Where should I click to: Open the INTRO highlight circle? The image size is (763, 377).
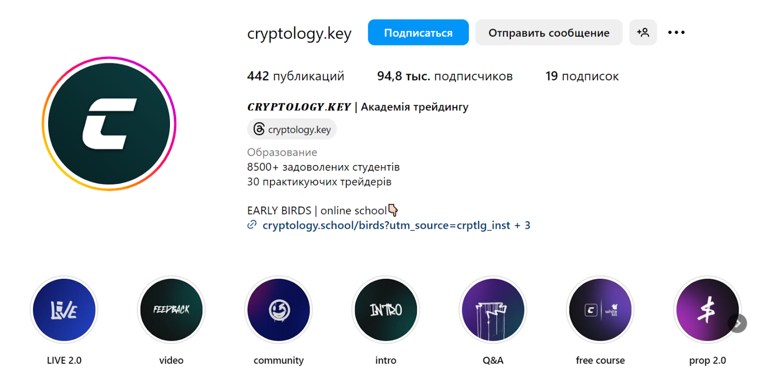(386, 310)
